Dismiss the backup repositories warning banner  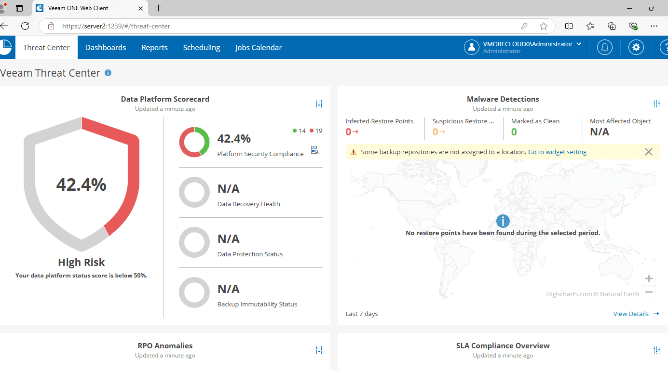[x=648, y=152]
